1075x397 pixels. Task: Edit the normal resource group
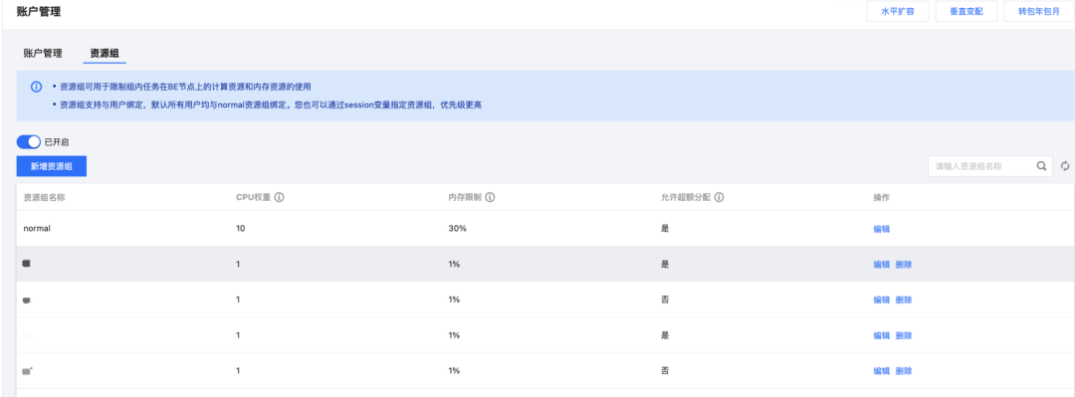881,229
